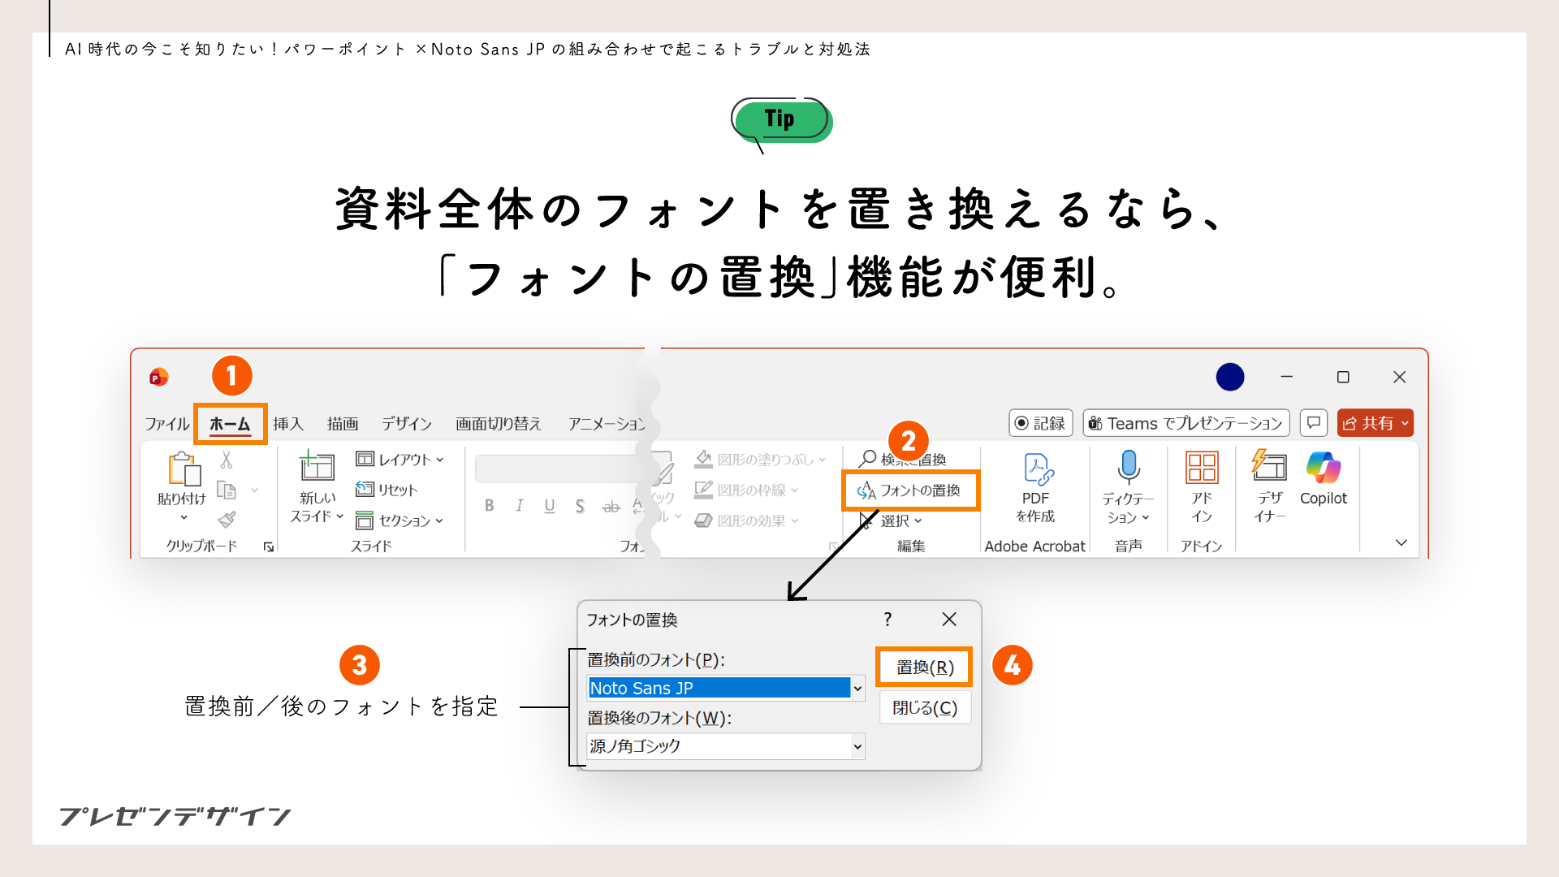Screen dimensions: 1559x877
Task: Toggle underline formatting
Action: (x=550, y=505)
